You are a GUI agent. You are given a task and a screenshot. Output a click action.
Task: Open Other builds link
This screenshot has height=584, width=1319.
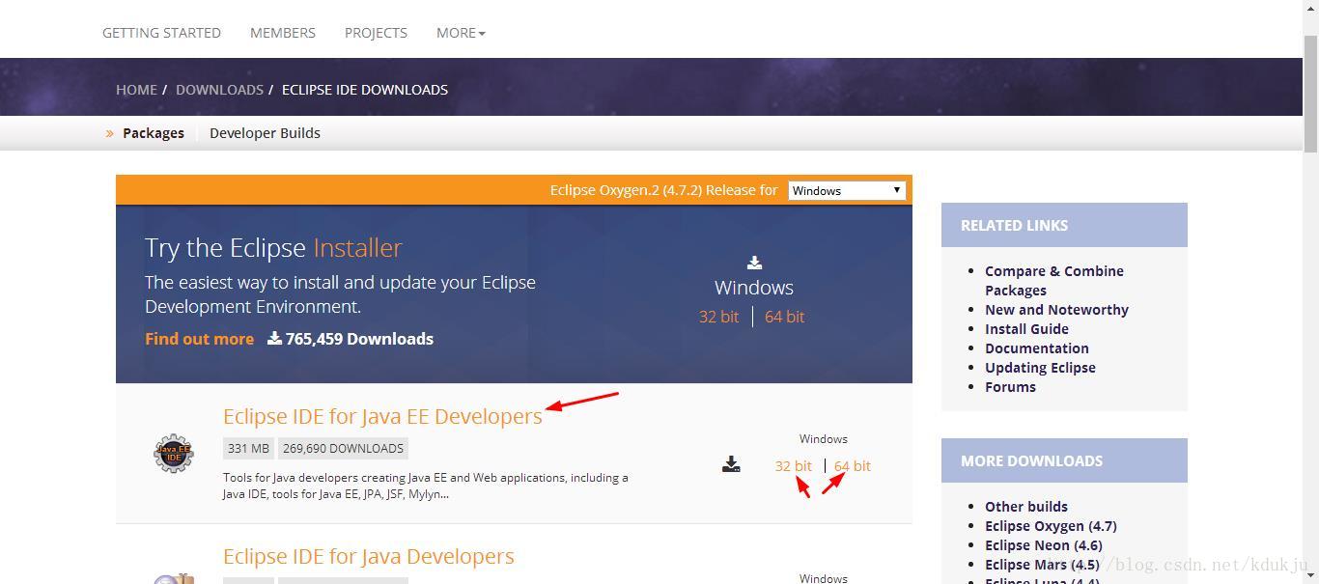click(1026, 507)
